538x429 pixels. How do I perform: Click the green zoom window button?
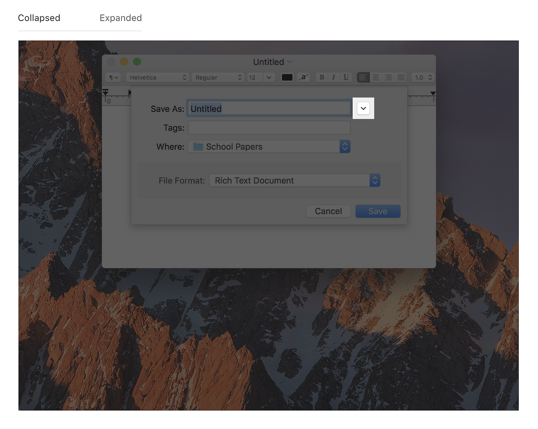pyautogui.click(x=137, y=62)
